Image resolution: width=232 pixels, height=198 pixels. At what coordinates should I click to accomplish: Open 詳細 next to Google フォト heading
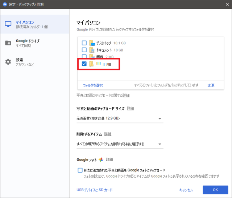(x=109, y=159)
